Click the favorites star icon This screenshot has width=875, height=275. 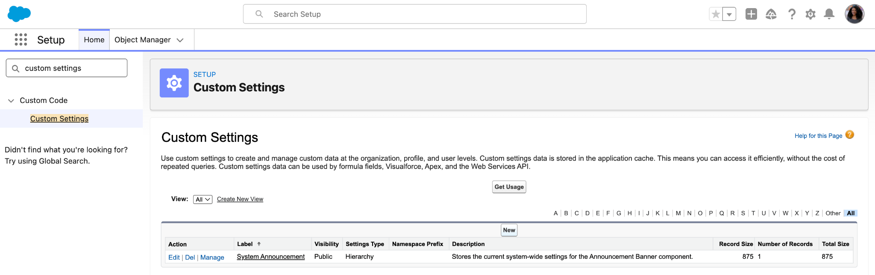(716, 14)
